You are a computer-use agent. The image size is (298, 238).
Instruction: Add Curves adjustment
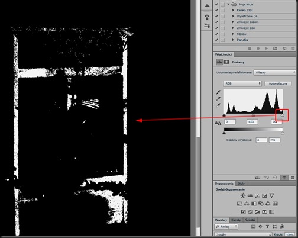pyautogui.click(x=257, y=195)
